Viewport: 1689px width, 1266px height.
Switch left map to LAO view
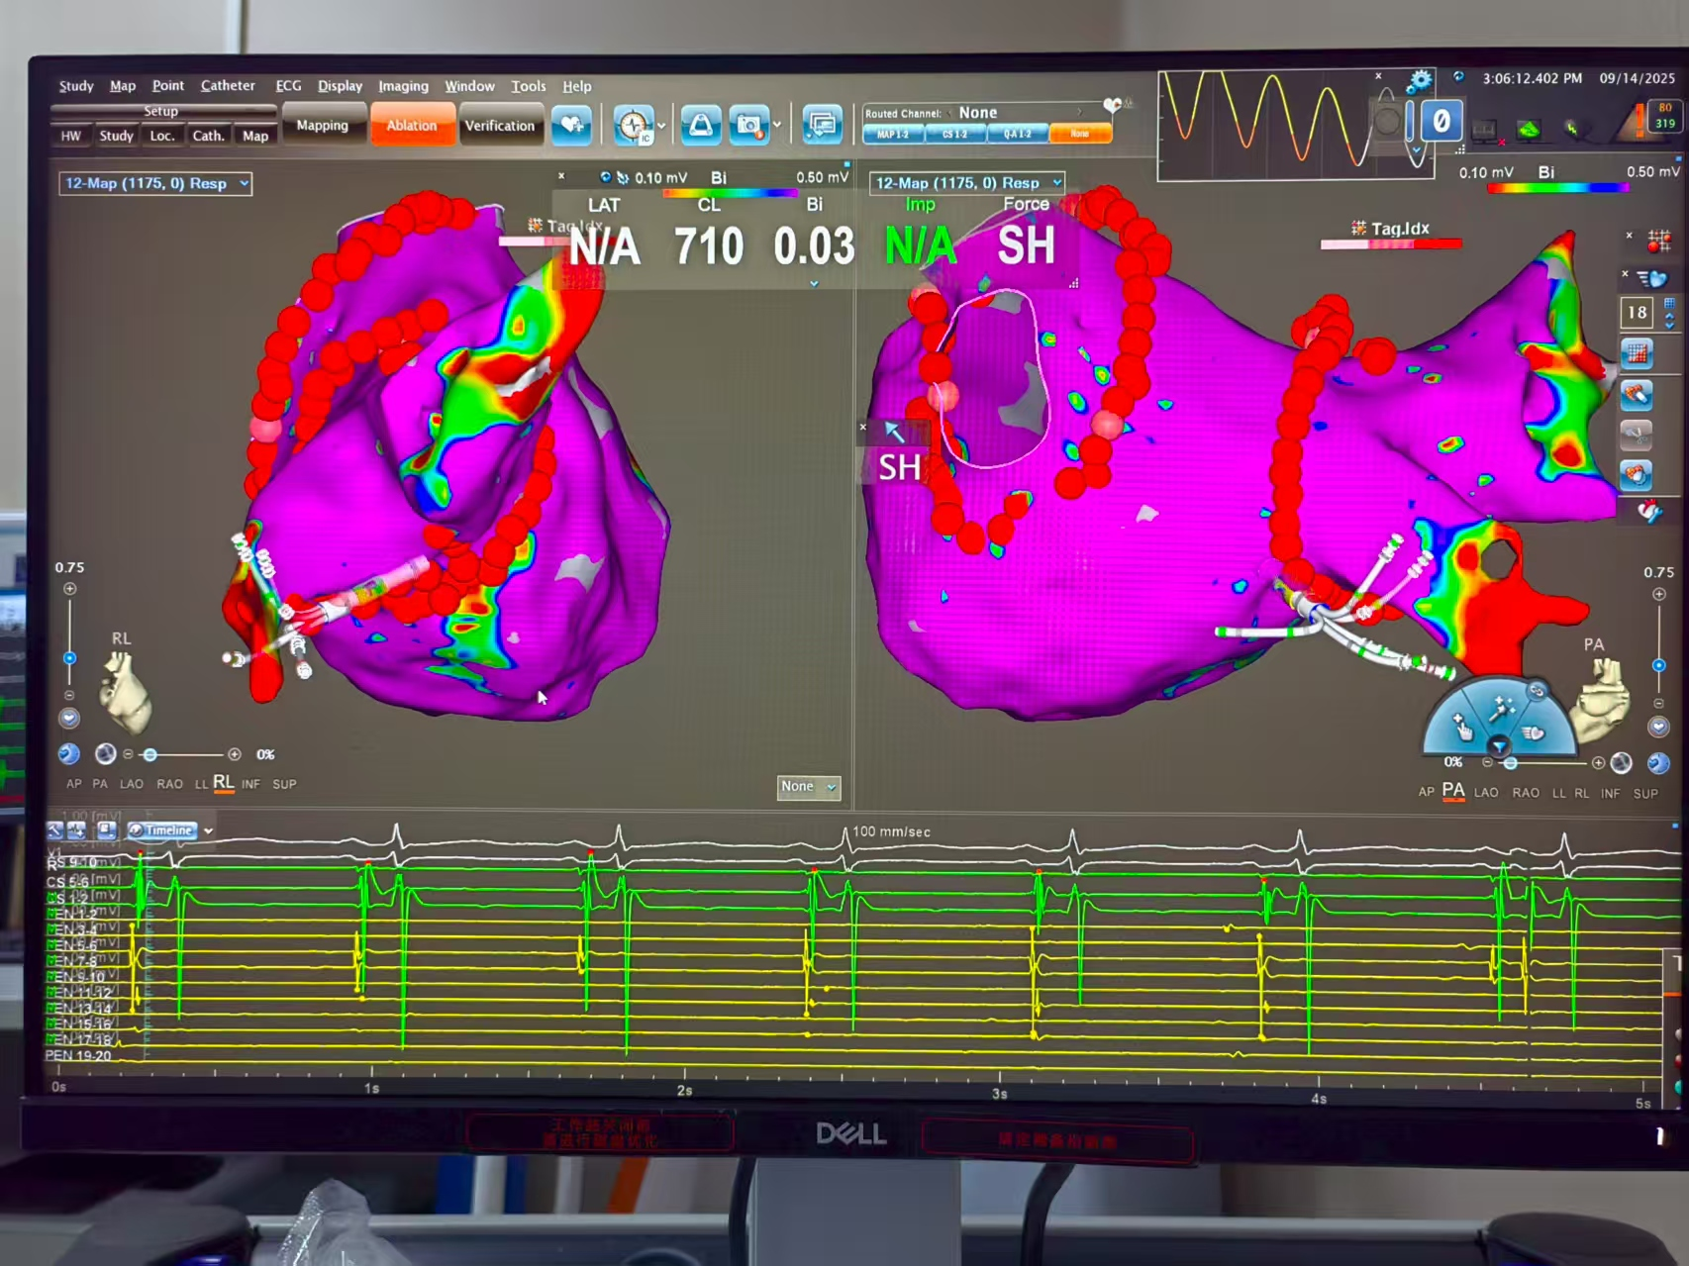point(131,784)
